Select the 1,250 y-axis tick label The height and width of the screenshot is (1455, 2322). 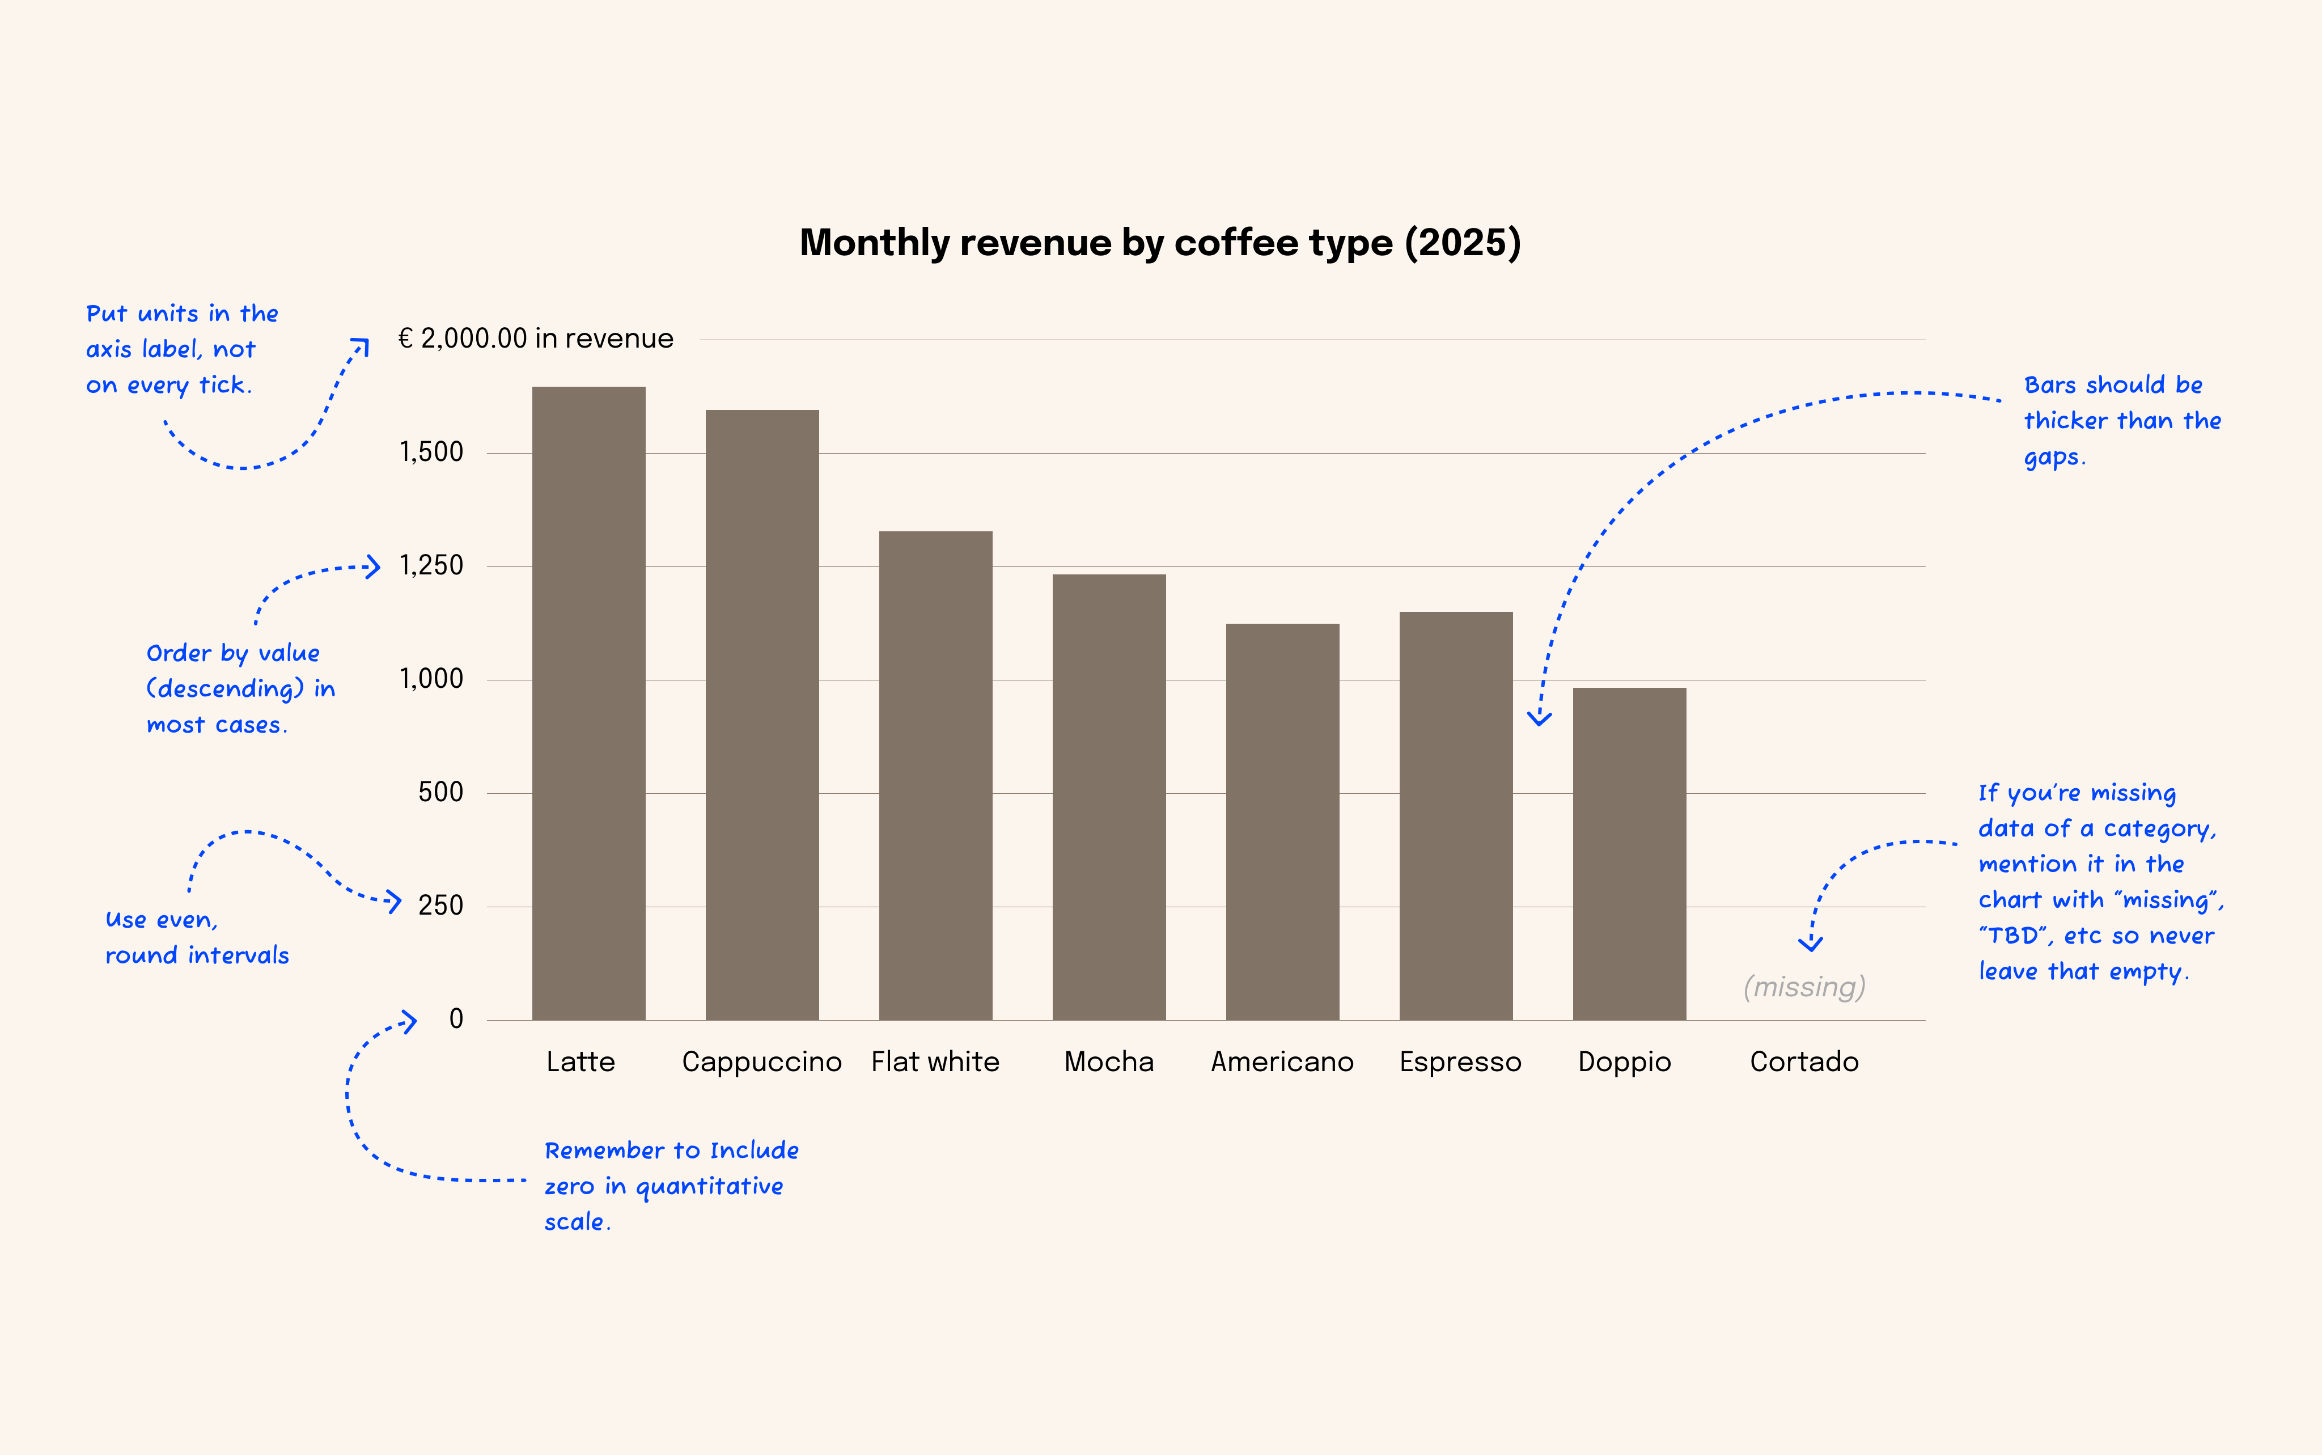click(x=432, y=566)
